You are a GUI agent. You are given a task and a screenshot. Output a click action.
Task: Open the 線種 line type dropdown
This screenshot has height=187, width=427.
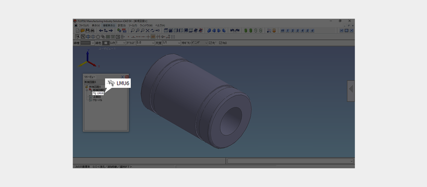coord(93,43)
